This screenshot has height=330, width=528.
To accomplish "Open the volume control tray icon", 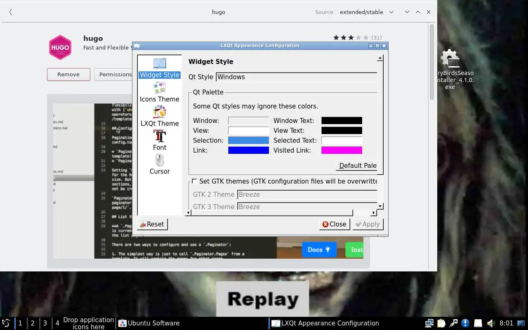I will coord(490,323).
